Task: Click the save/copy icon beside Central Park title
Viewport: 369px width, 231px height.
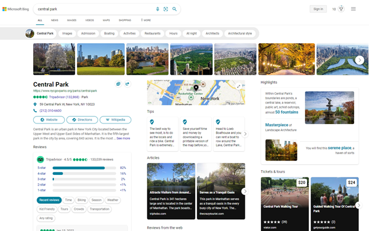Action: pos(118,84)
